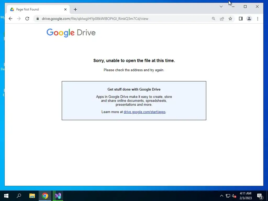Share this page via share icon
The width and height of the screenshot is (268, 201).
click(222, 19)
